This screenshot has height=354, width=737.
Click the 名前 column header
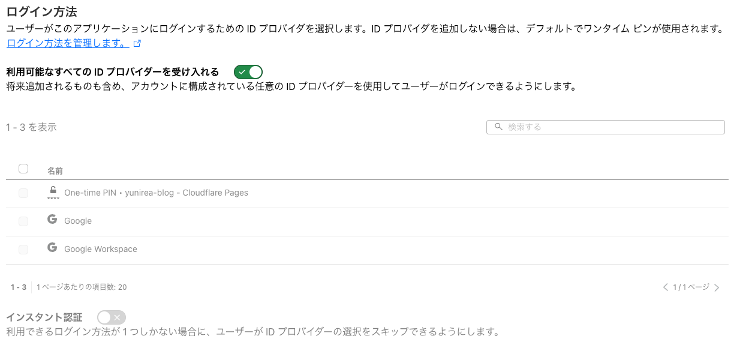tap(55, 171)
